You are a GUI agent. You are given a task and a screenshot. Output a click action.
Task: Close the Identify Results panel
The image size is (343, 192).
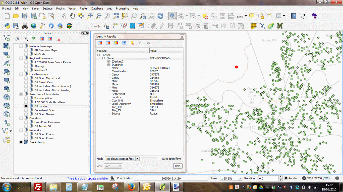[x=182, y=36]
